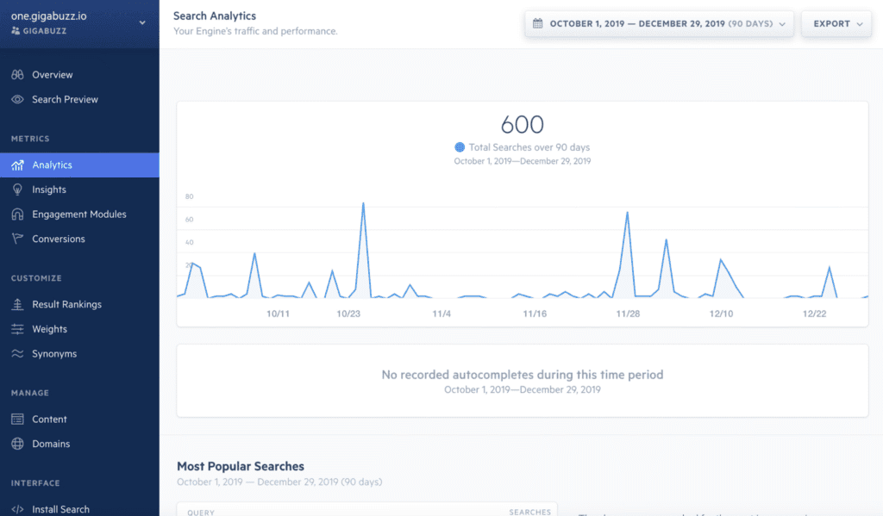
Task: Select Analytics in the sidebar
Action: tap(52, 165)
